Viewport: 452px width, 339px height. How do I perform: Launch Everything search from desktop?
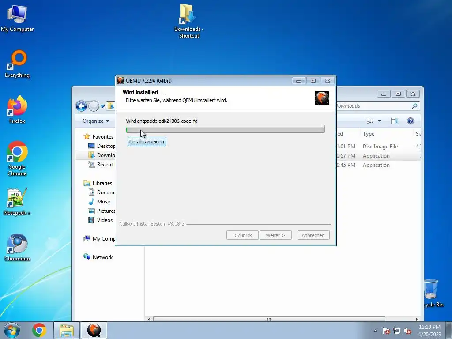click(17, 64)
